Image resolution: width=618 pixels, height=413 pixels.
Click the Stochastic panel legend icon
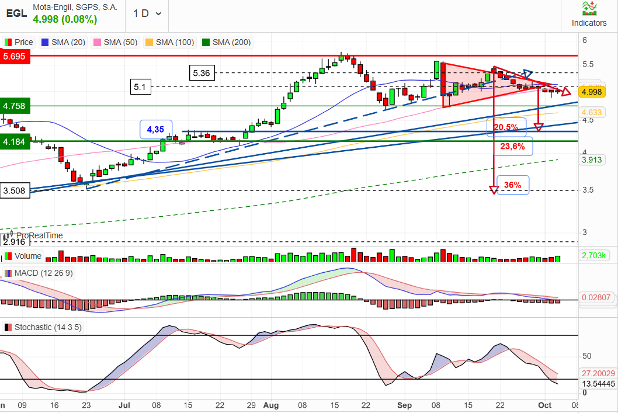(x=8, y=328)
